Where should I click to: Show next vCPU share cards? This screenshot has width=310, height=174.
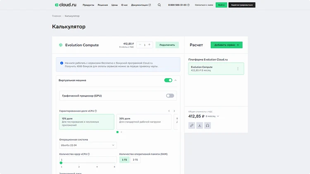coord(174,111)
